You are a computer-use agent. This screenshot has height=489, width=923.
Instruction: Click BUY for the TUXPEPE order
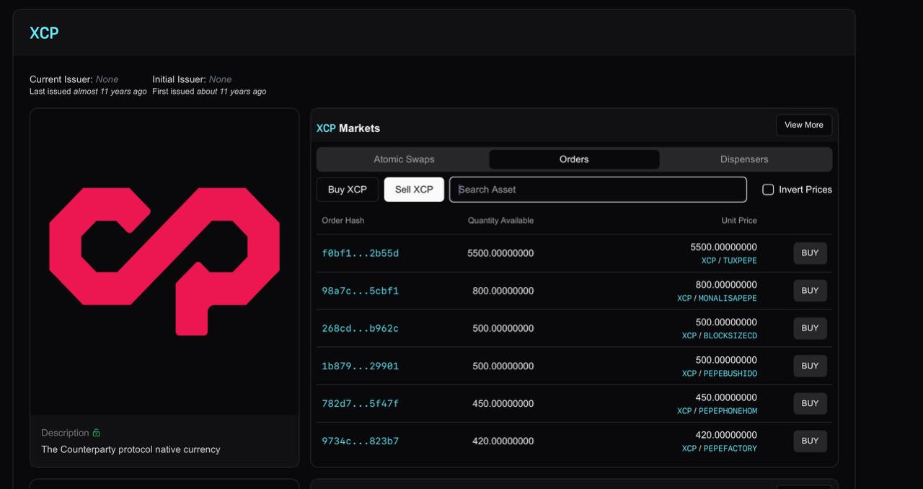(x=810, y=253)
